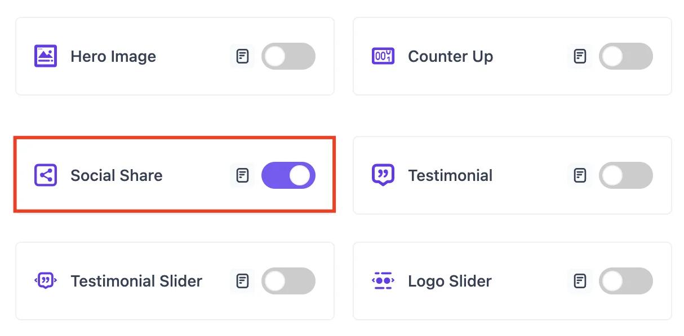Open documentation for Counter Up widget

(x=579, y=56)
